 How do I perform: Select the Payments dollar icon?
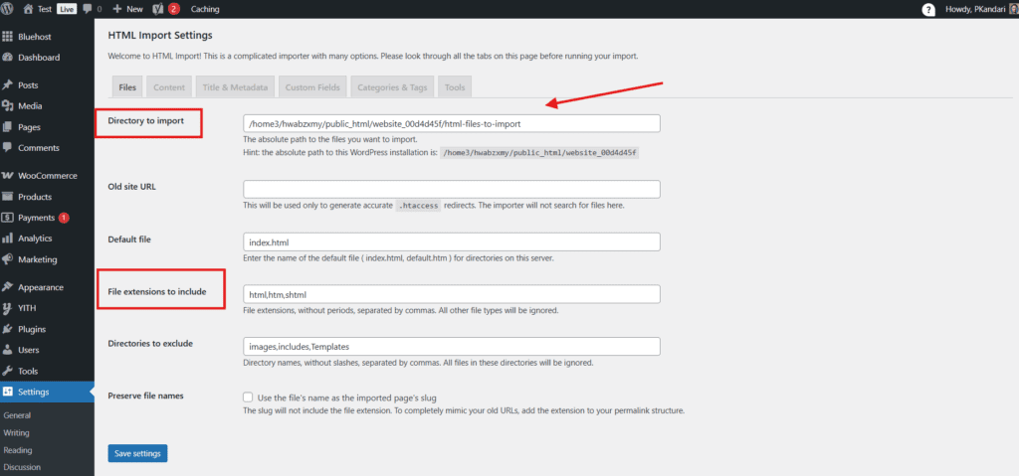8,217
